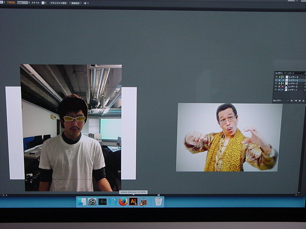Screen dimensions: 306x229
Task: Hide layer レイヤー 5 with eye icon
Action: point(276,77)
